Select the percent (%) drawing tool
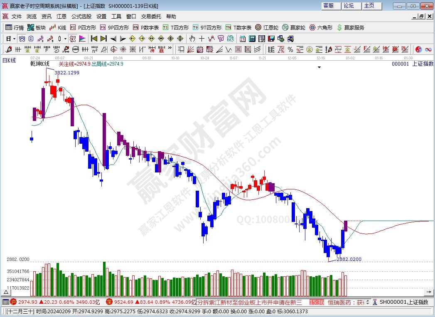Image resolution: width=435 pixels, height=317 pixels. pyautogui.click(x=290, y=49)
